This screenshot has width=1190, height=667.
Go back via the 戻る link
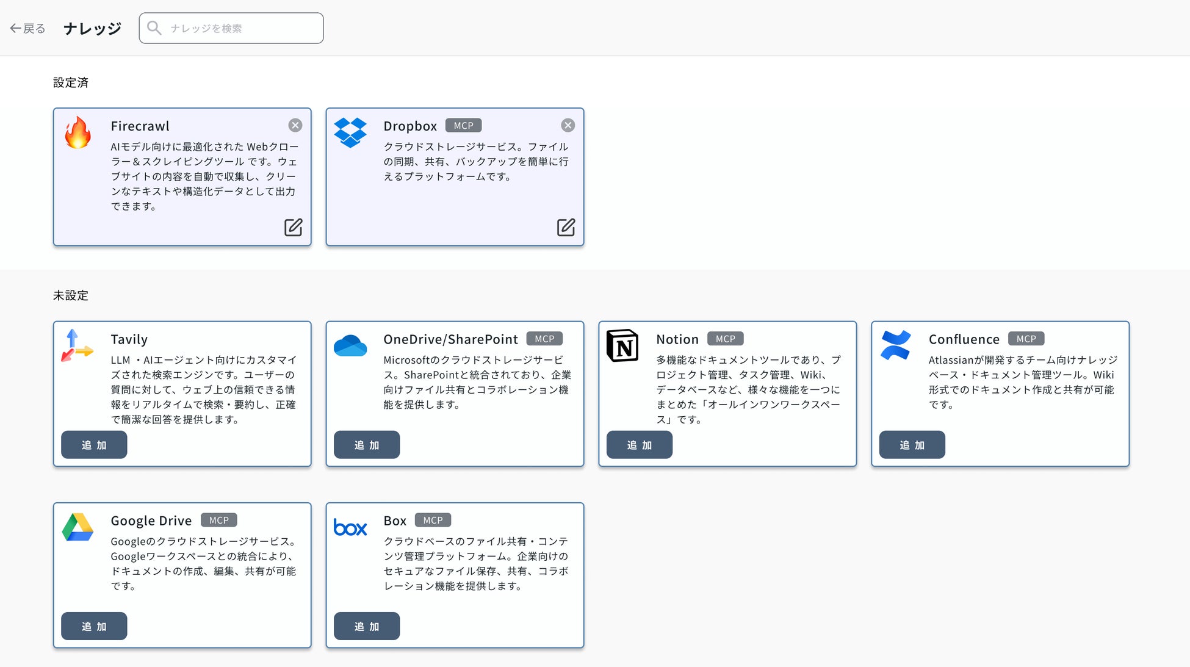pos(27,28)
